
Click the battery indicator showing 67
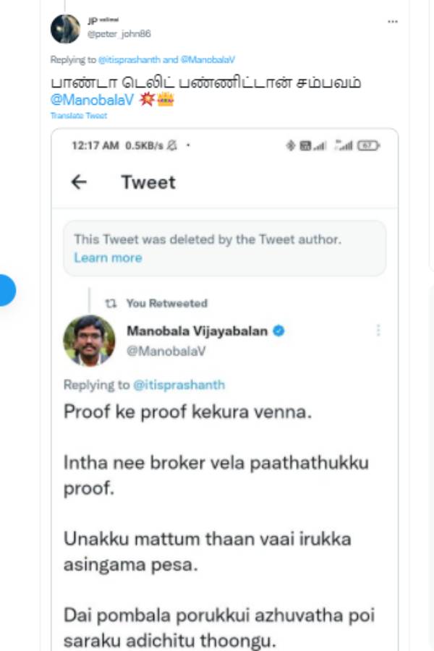click(370, 145)
